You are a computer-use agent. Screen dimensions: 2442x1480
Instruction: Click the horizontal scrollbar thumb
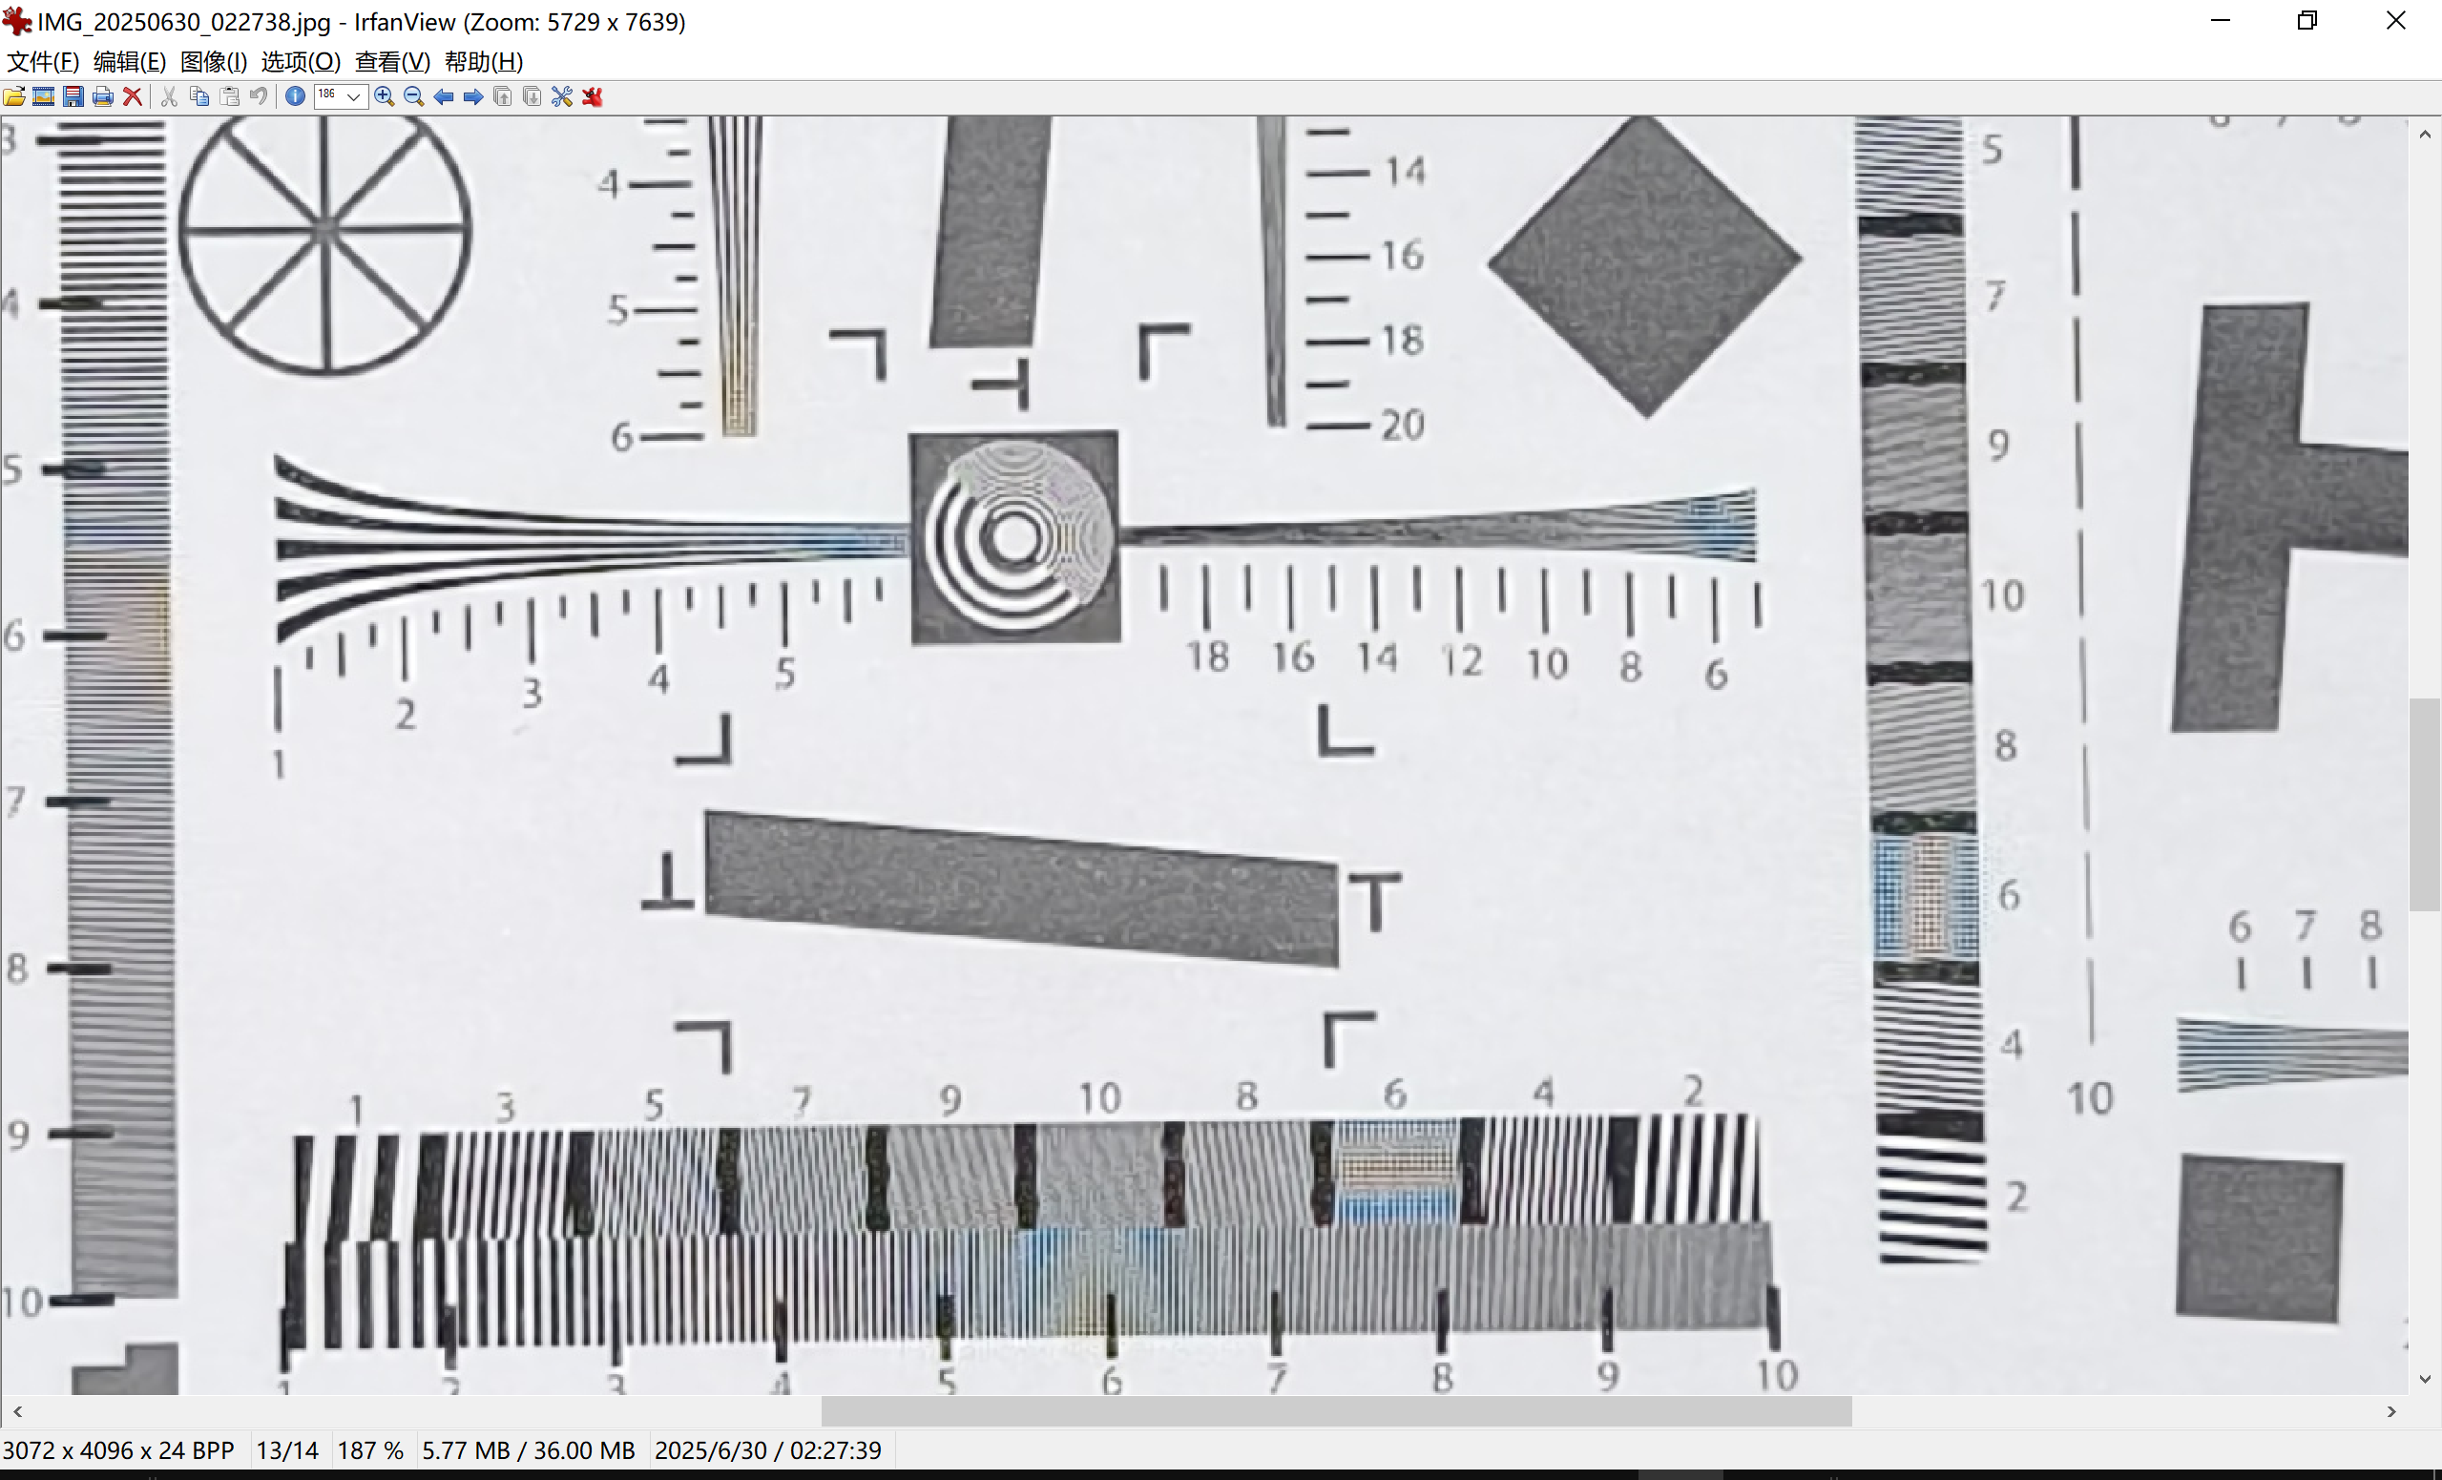tap(1336, 1410)
